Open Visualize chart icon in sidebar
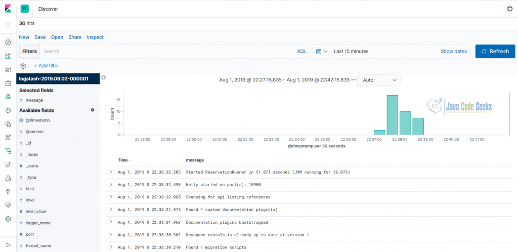The image size is (518, 252). pyautogui.click(x=8, y=56)
